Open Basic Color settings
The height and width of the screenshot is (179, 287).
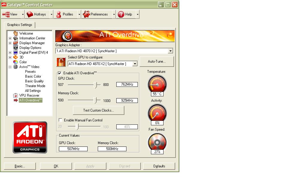pyautogui.click(x=33, y=76)
